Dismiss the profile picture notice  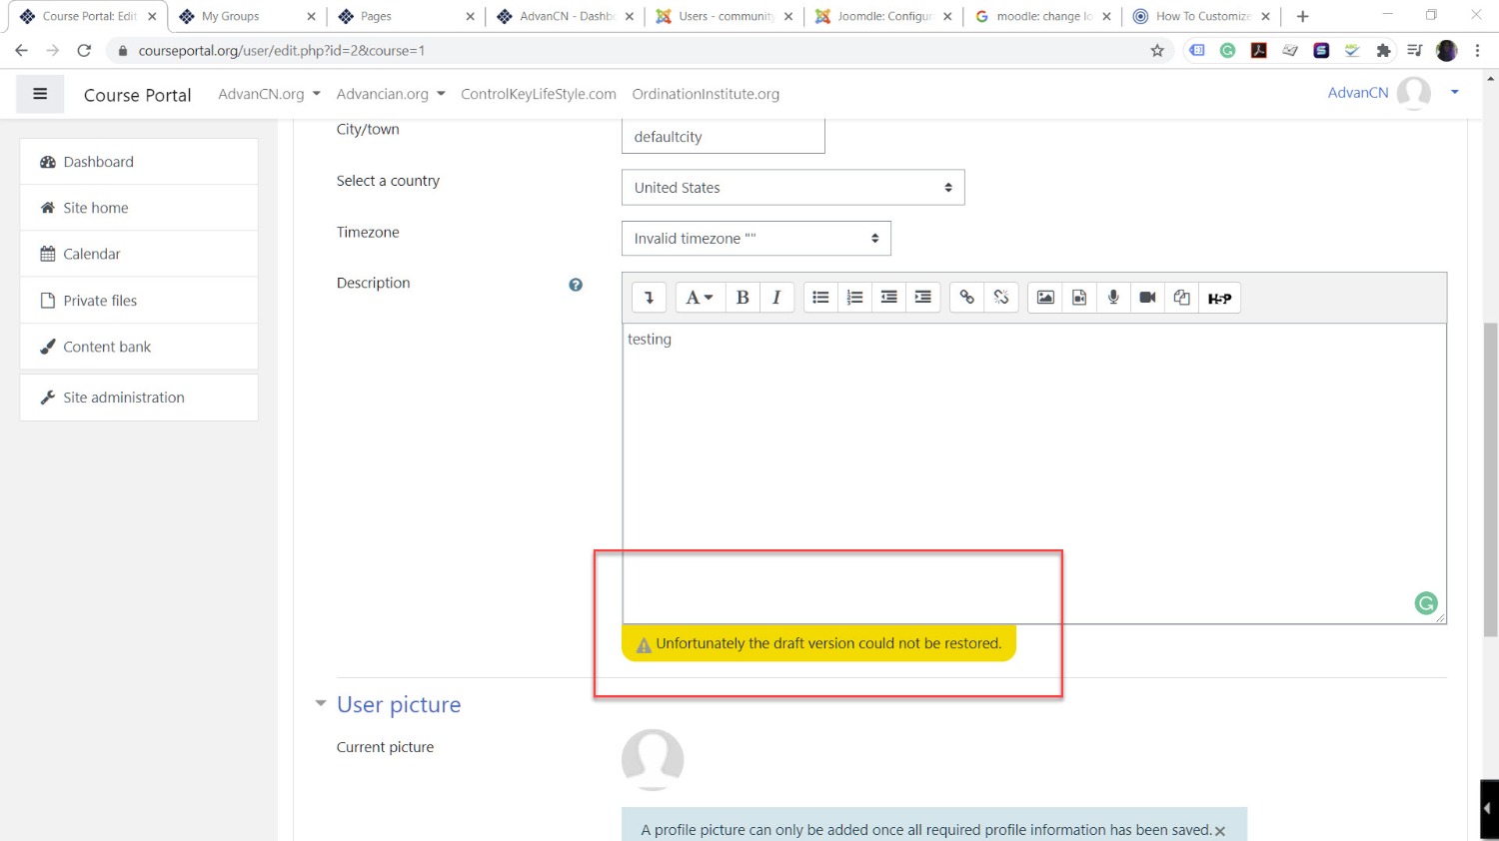(x=1220, y=831)
